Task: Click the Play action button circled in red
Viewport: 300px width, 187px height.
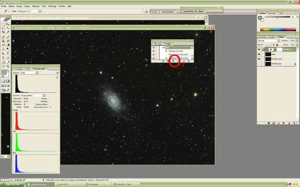Action: tap(173, 61)
